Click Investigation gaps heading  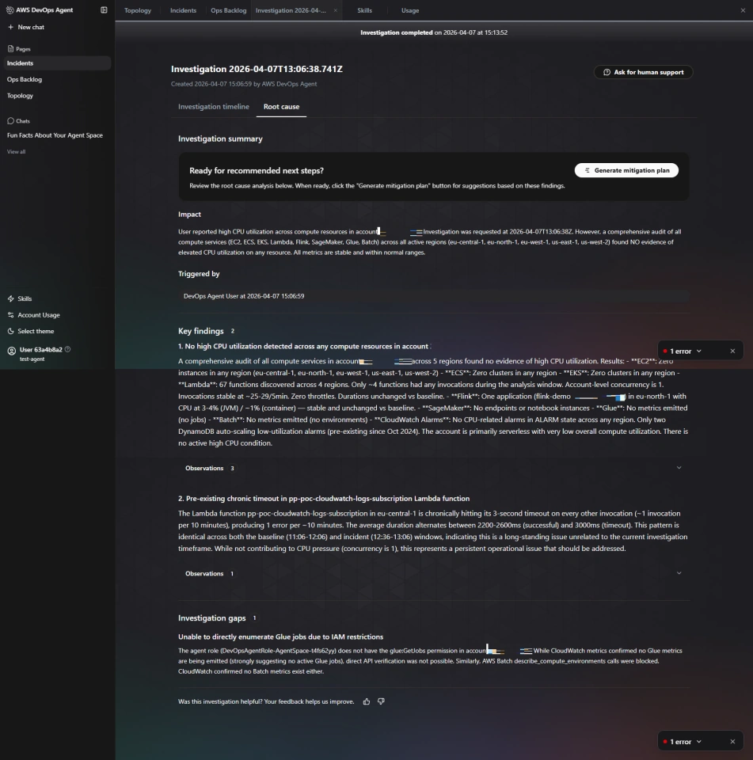click(x=212, y=618)
